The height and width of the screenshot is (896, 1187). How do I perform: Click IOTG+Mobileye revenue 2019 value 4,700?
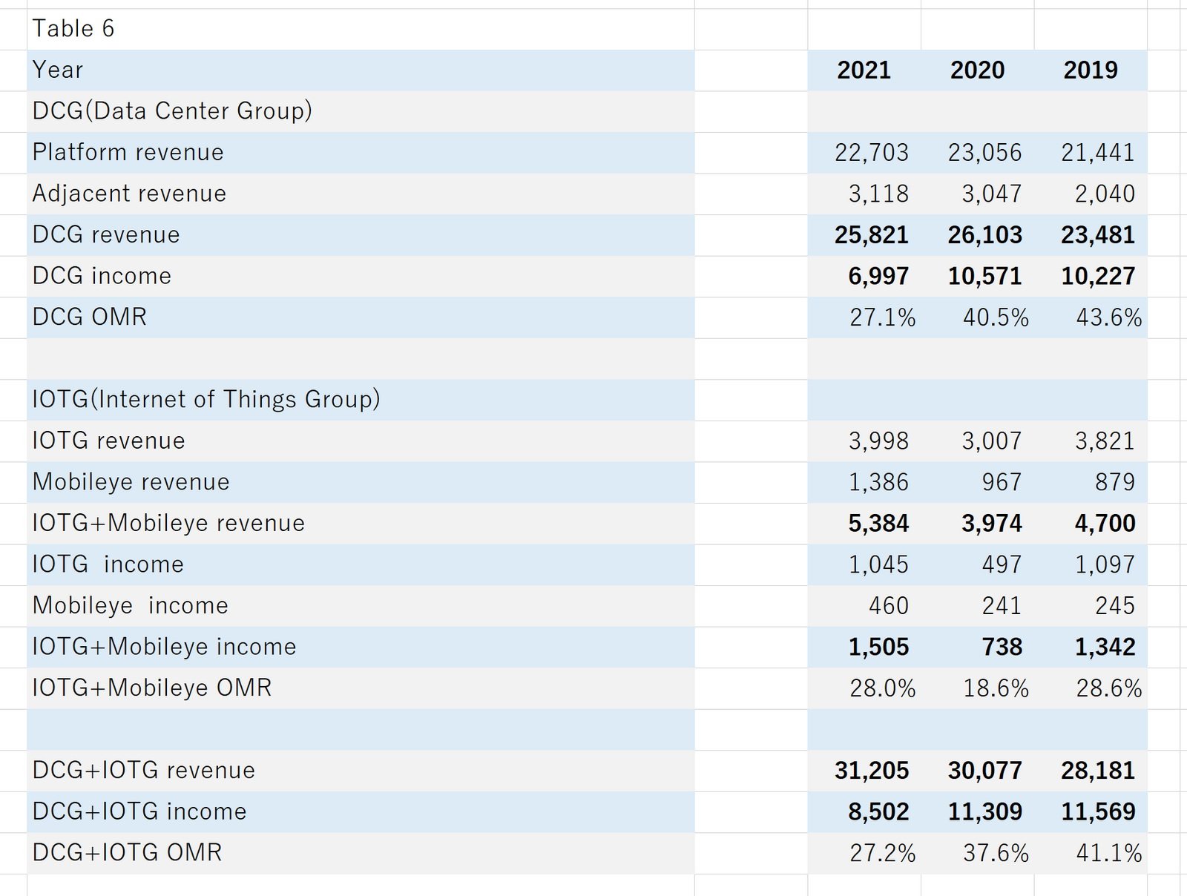tap(1091, 524)
